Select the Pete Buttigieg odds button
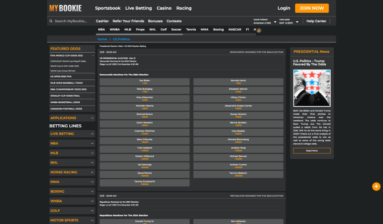Image resolution: width=383 pixels, height=224 pixels. point(145,90)
